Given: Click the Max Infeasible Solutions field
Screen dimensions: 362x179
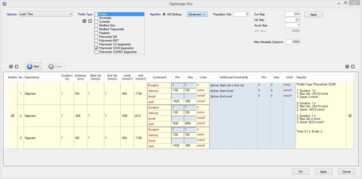Looking at the screenshot, I should click(x=292, y=42).
